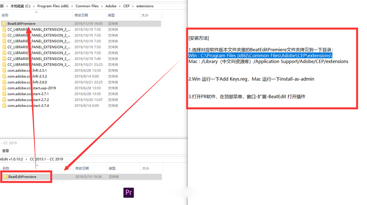Click the date 2019/10/20 13:07

[88, 100]
